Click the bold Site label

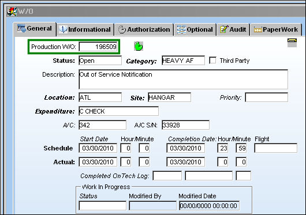137,98
